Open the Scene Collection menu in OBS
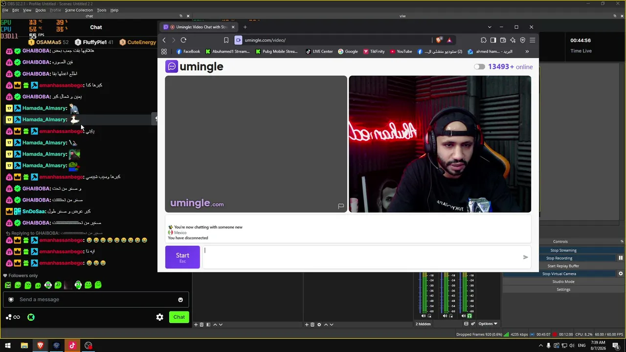The height and width of the screenshot is (352, 626). point(79,10)
